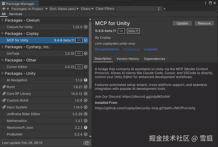Viewport: 218px width, 147px height.
Task: Open the window kebab menu next to maximize
Action: coord(205,3)
